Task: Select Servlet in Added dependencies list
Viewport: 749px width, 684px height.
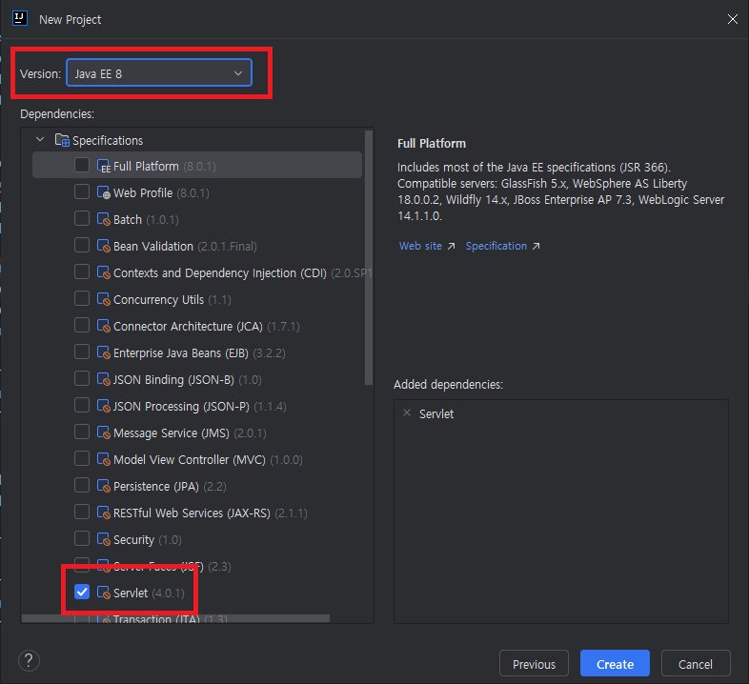Action: tap(436, 413)
